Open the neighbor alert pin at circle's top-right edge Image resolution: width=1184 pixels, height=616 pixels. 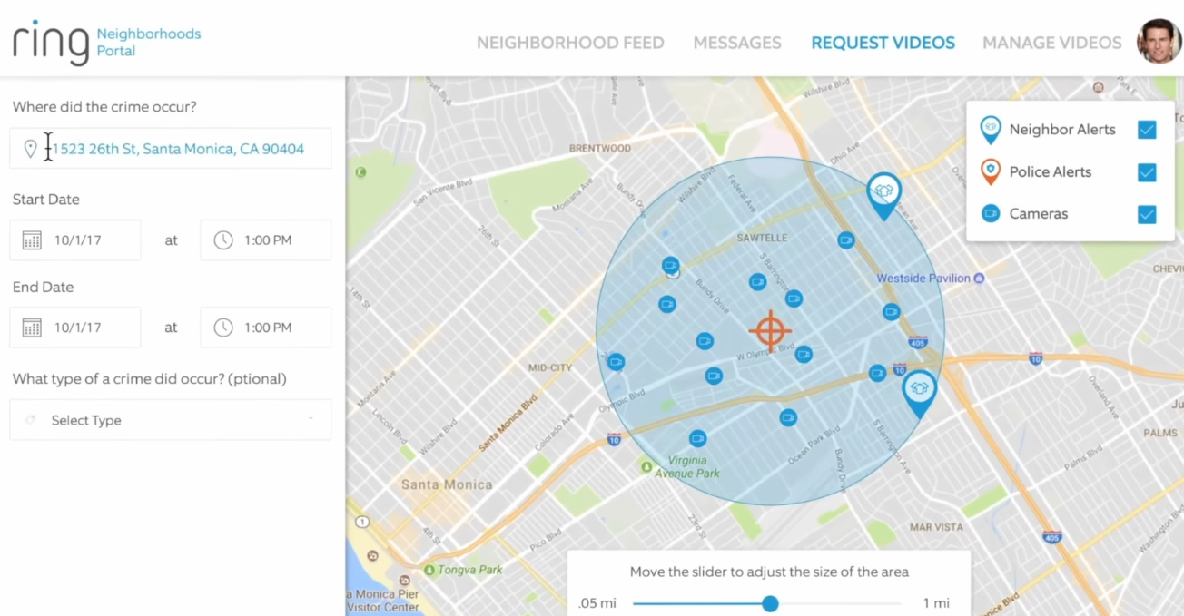tap(883, 195)
